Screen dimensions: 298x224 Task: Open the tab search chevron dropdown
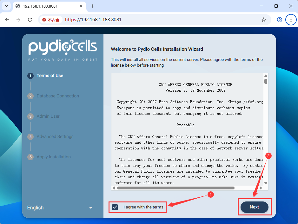pyautogui.click(x=6, y=6)
